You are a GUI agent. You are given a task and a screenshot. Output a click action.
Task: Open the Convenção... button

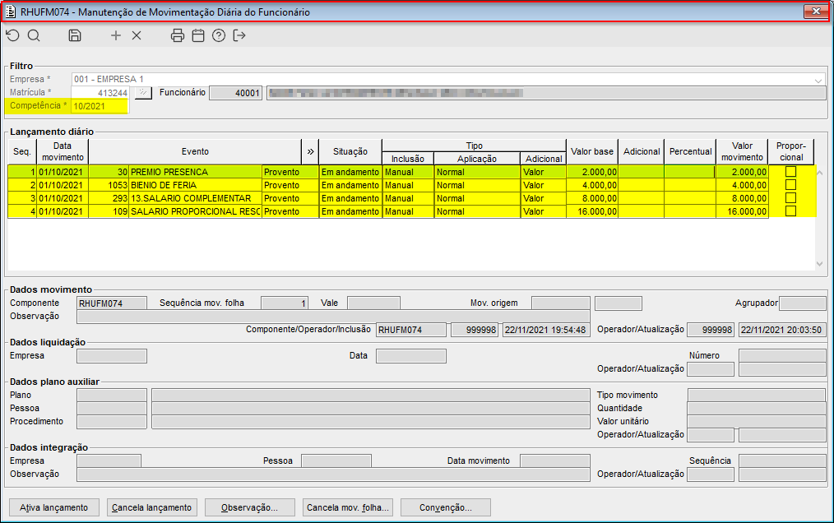click(x=446, y=507)
